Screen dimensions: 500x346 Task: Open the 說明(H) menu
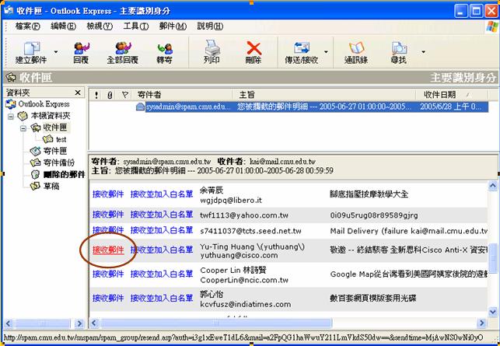tap(210, 26)
